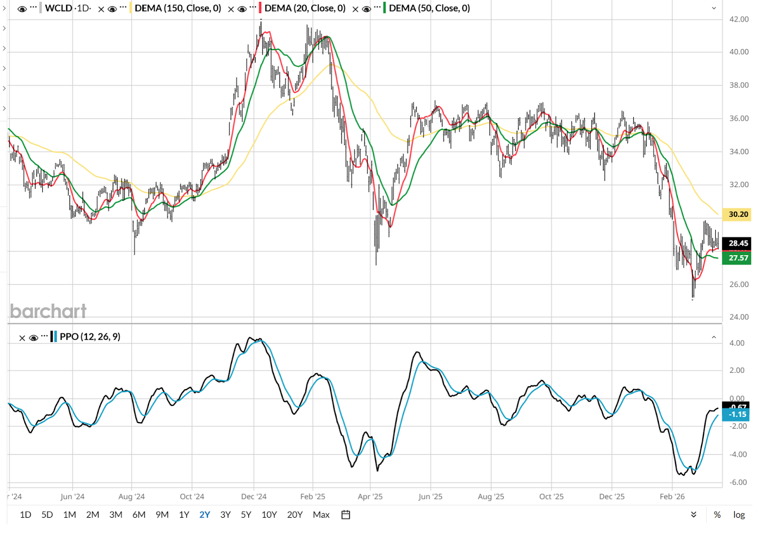Collapse the PPO pane with the up caret
777x538 pixels.
pos(714,337)
